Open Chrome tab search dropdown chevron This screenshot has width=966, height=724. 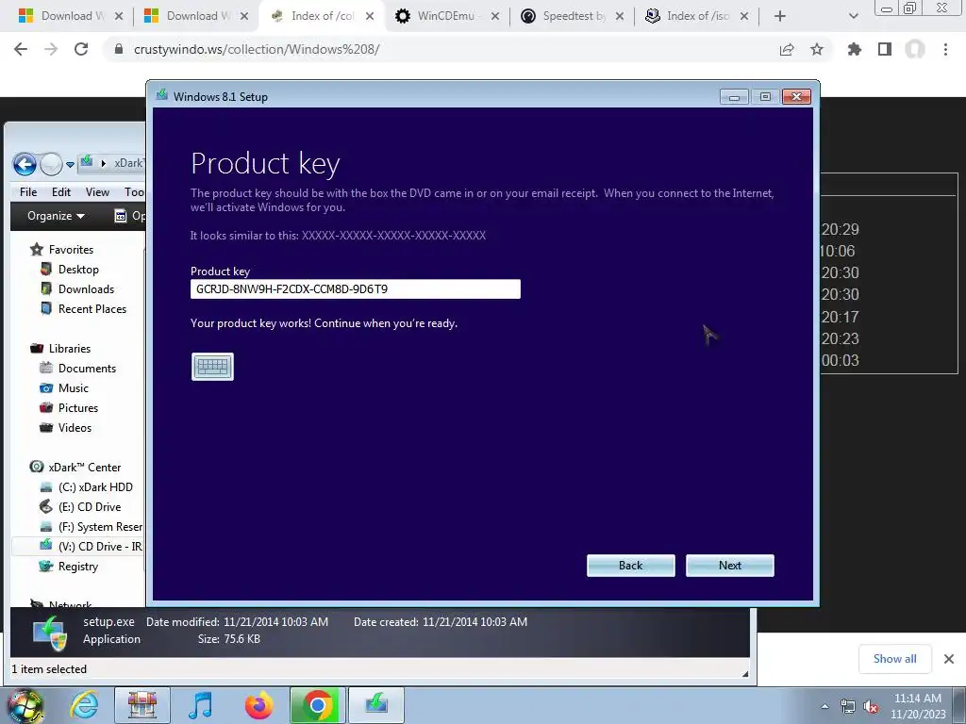click(x=853, y=16)
